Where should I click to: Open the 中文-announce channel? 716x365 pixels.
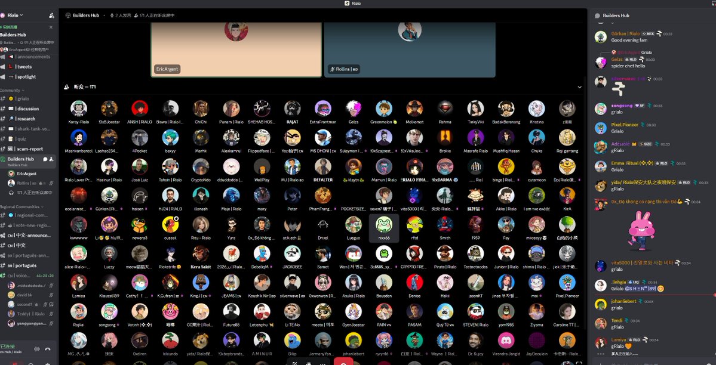(x=28, y=236)
